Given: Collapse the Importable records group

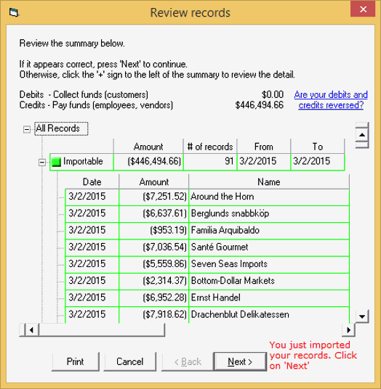Looking at the screenshot, I should (x=42, y=163).
